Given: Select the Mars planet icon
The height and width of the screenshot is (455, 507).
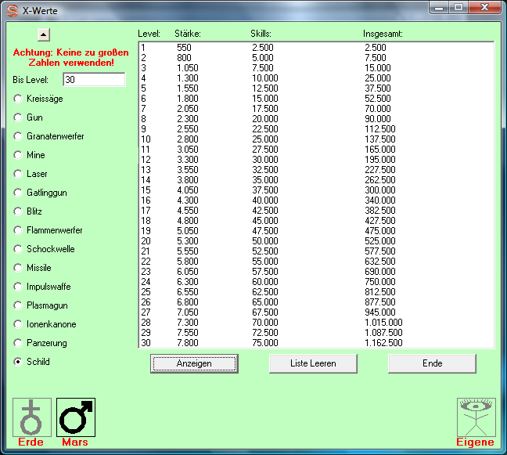Looking at the screenshot, I should coord(76,417).
